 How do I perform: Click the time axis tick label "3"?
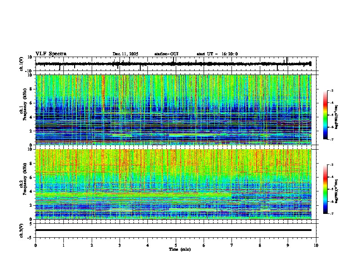point(120,245)
